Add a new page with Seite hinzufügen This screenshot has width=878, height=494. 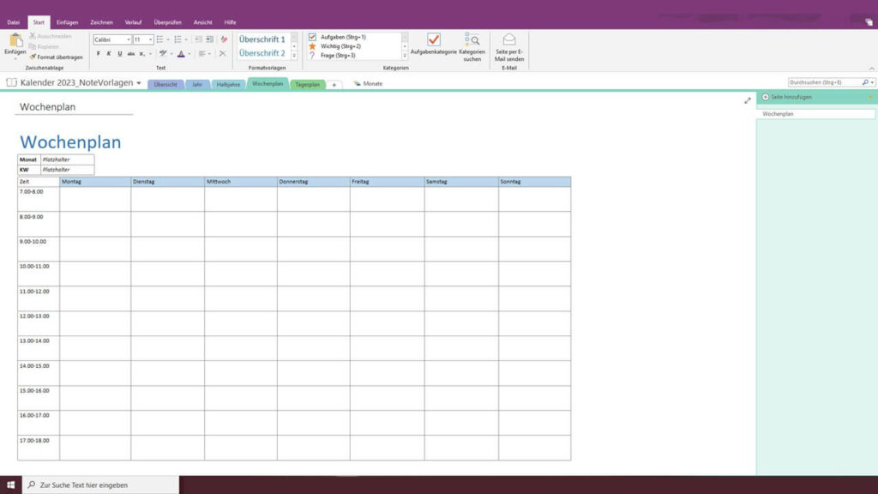tap(789, 97)
